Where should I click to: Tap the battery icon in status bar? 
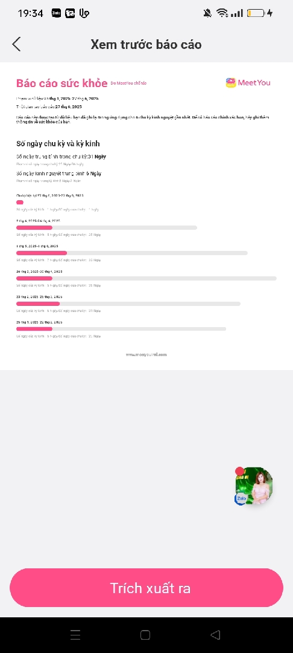pyautogui.click(x=256, y=13)
